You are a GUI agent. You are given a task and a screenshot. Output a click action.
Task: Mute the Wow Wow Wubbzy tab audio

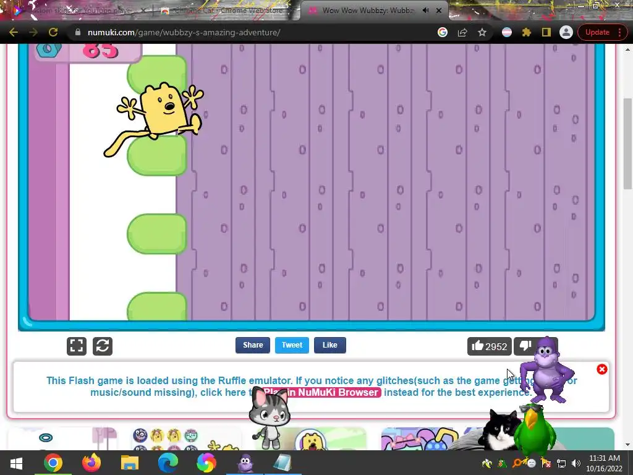425,10
